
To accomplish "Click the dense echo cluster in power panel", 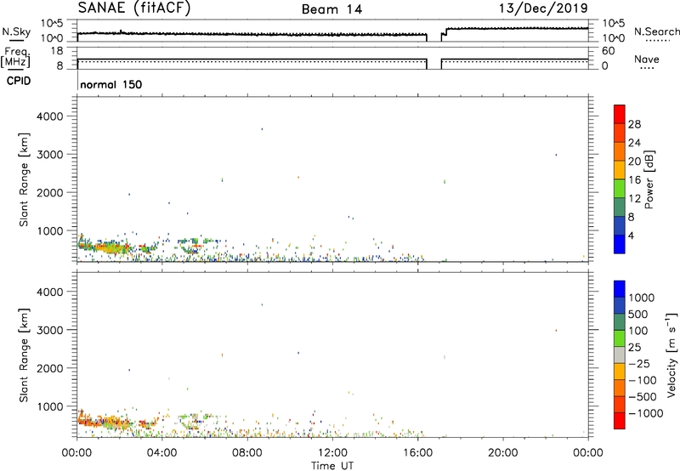I will [104, 247].
